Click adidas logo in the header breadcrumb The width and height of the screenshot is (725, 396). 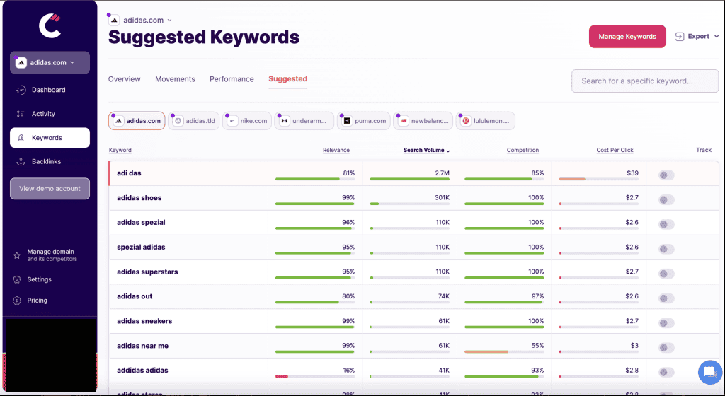coord(114,21)
